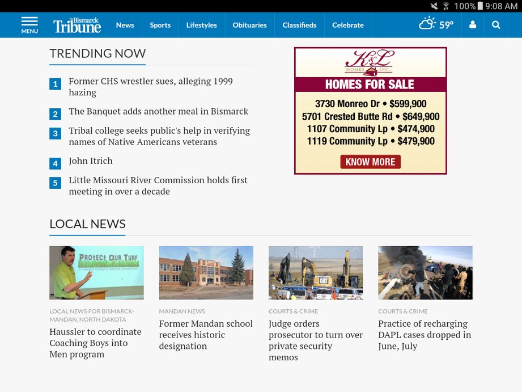This screenshot has width=522, height=392.
Task: Click the user account profile icon
Action: (473, 25)
